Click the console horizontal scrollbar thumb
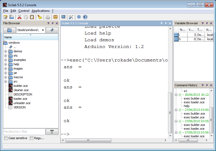The width and height of the screenshot is (216, 151). [x=88, y=140]
